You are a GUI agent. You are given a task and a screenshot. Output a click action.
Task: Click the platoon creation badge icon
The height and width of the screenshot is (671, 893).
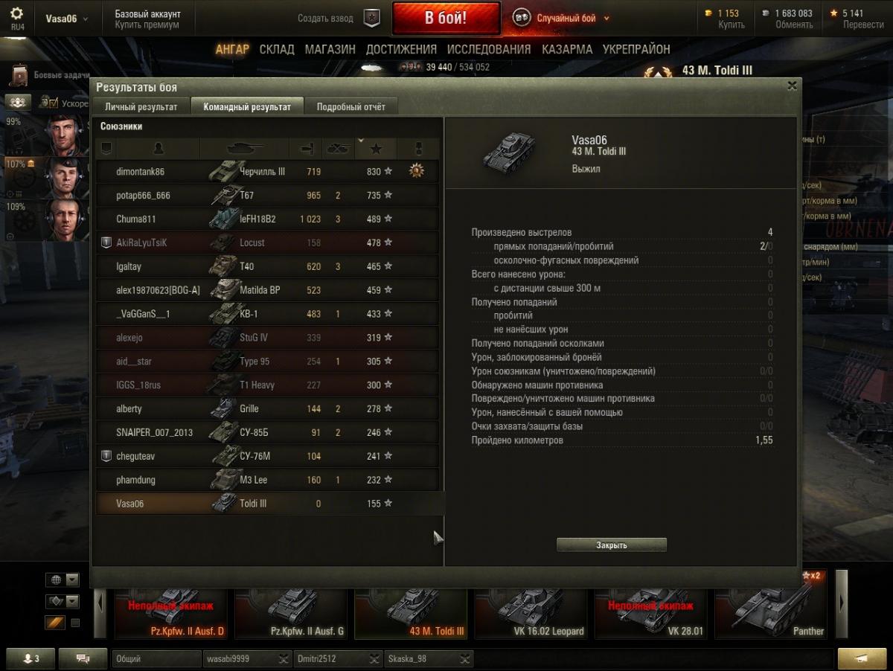(371, 18)
